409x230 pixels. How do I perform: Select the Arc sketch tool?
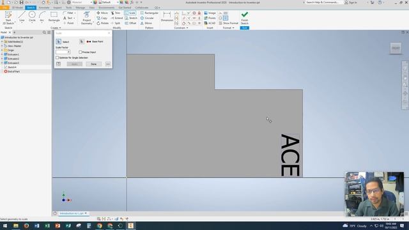(x=42, y=17)
